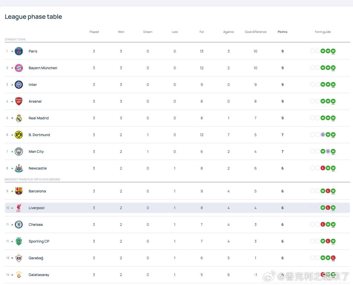353x285 pixels.
Task: Click the Man City club crest
Action: (x=19, y=152)
